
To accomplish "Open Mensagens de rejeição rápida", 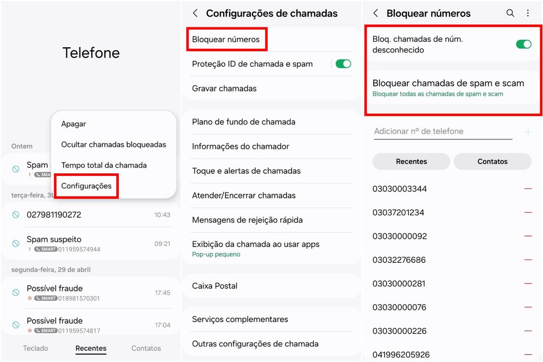I will [271, 220].
